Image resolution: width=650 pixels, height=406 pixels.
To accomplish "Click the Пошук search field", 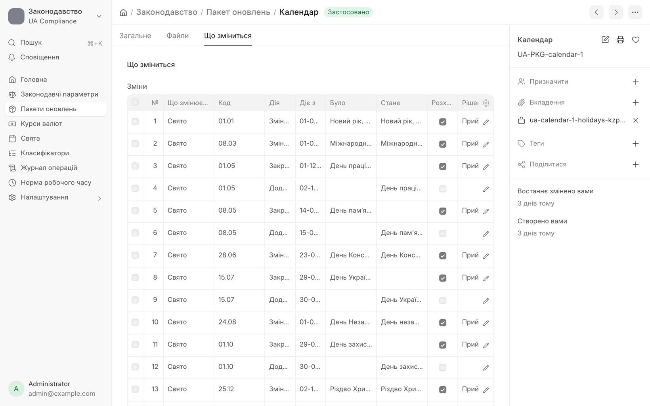I will pyautogui.click(x=55, y=43).
